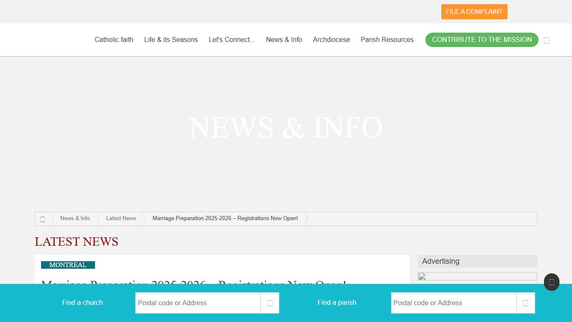Focus the Find a church address field
The height and width of the screenshot is (322, 572).
(x=198, y=303)
